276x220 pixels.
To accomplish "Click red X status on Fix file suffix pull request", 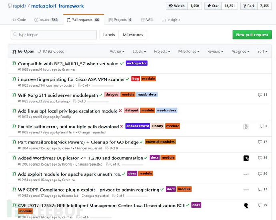I will coord(122,126).
